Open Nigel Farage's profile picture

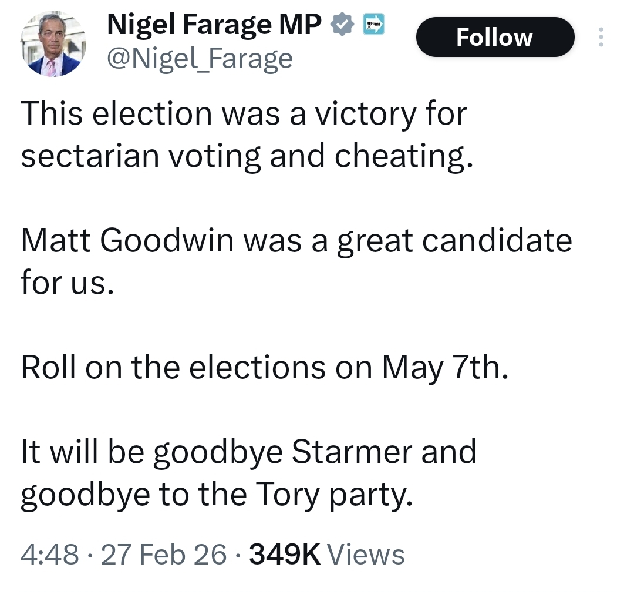click(53, 45)
